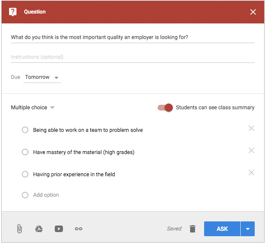Select the 'Being able to work on a team' radio button
Screen dimensions: 265x244
coord(25,130)
